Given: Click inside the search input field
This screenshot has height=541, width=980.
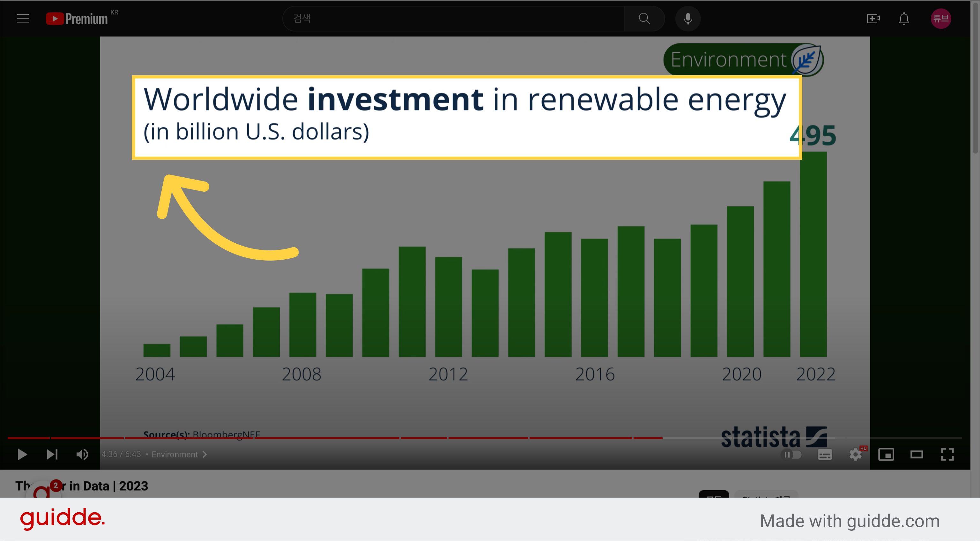Looking at the screenshot, I should point(454,18).
